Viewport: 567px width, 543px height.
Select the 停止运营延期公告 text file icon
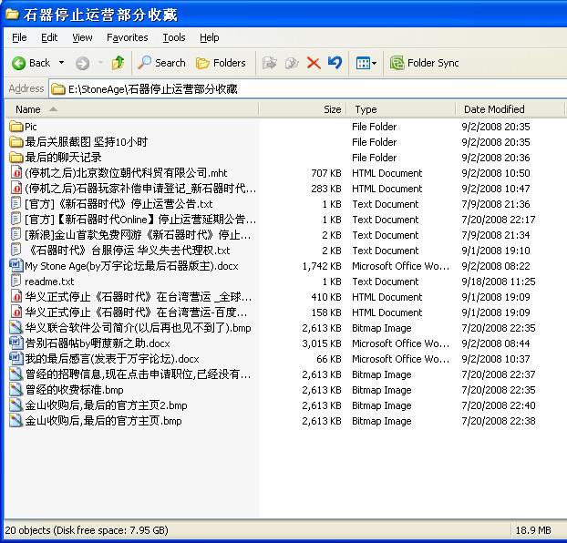click(15, 220)
